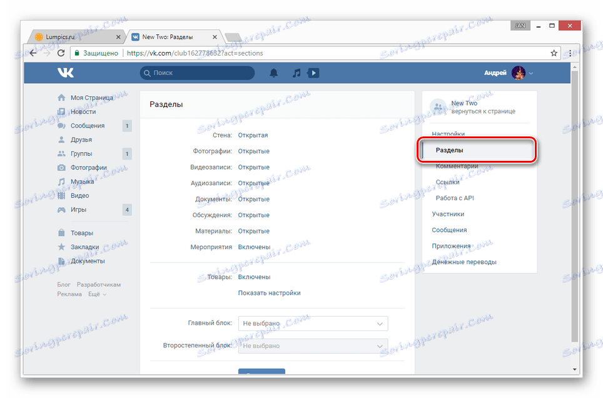Open the Работа с API section
Image resolution: width=603 pixels, height=398 pixels.
[455, 198]
